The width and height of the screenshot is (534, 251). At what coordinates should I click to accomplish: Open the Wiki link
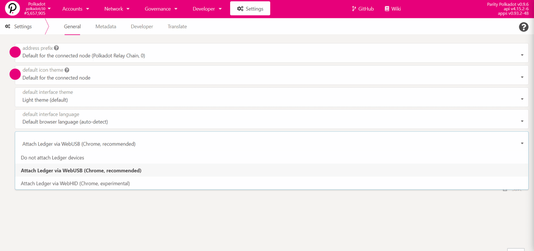point(392,9)
